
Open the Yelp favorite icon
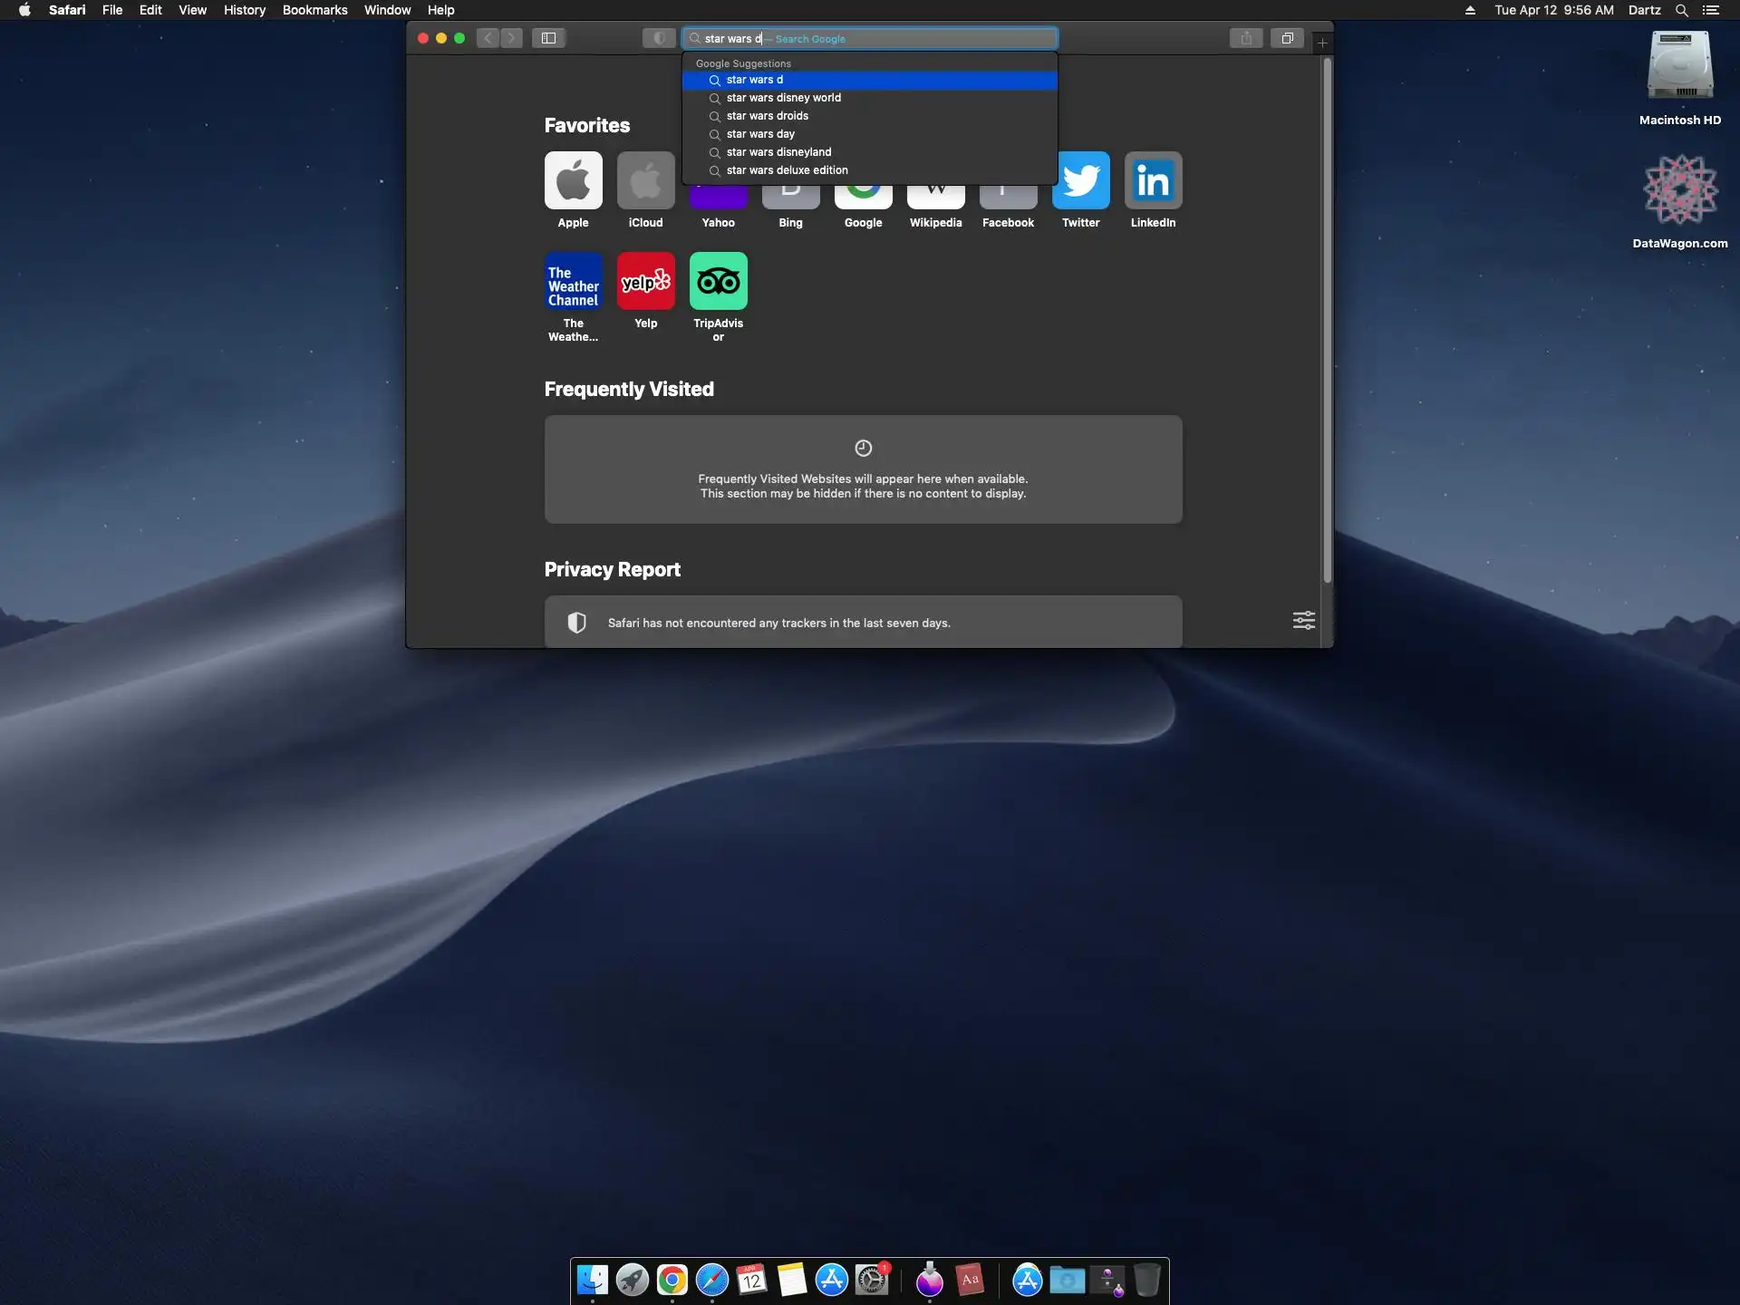[645, 282]
